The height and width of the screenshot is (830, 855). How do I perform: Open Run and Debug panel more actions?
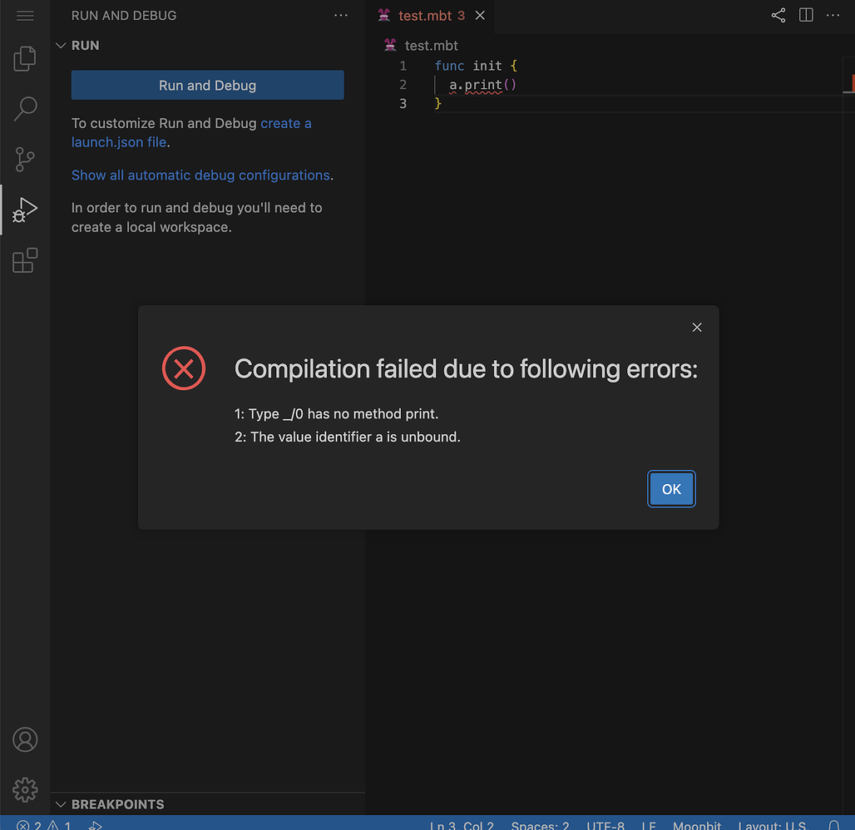click(x=341, y=15)
